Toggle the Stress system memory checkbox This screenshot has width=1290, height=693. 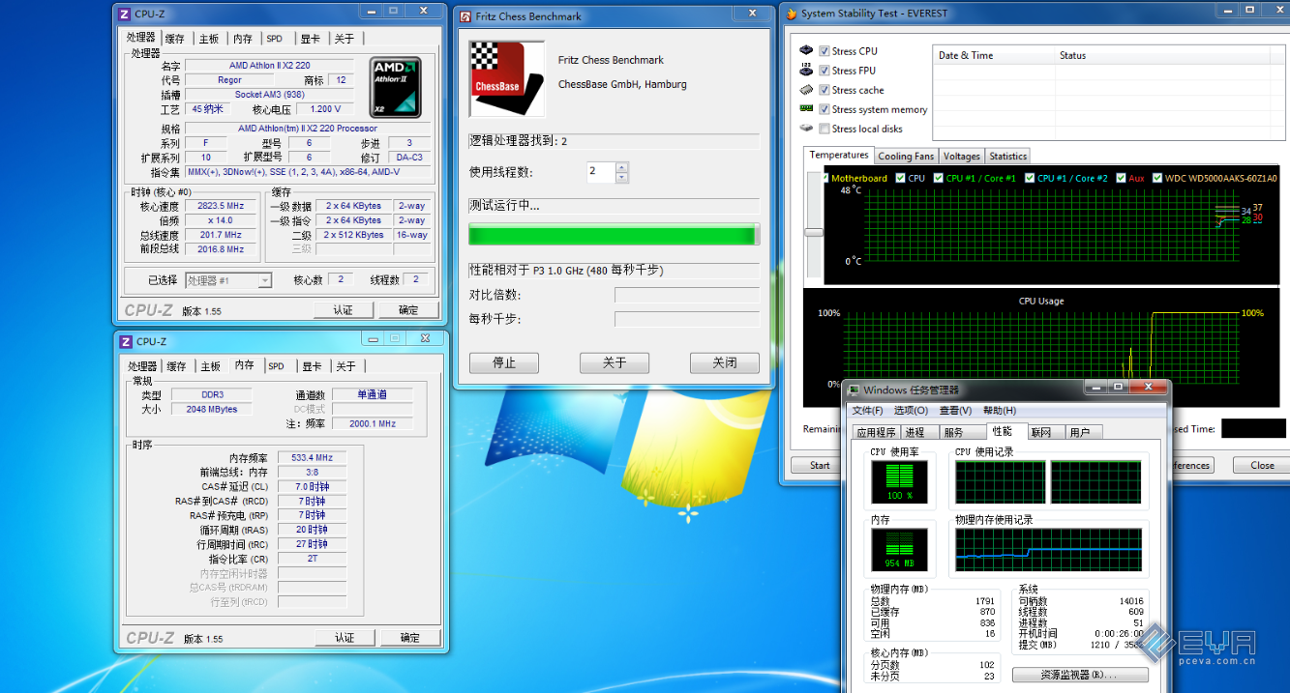click(x=825, y=109)
